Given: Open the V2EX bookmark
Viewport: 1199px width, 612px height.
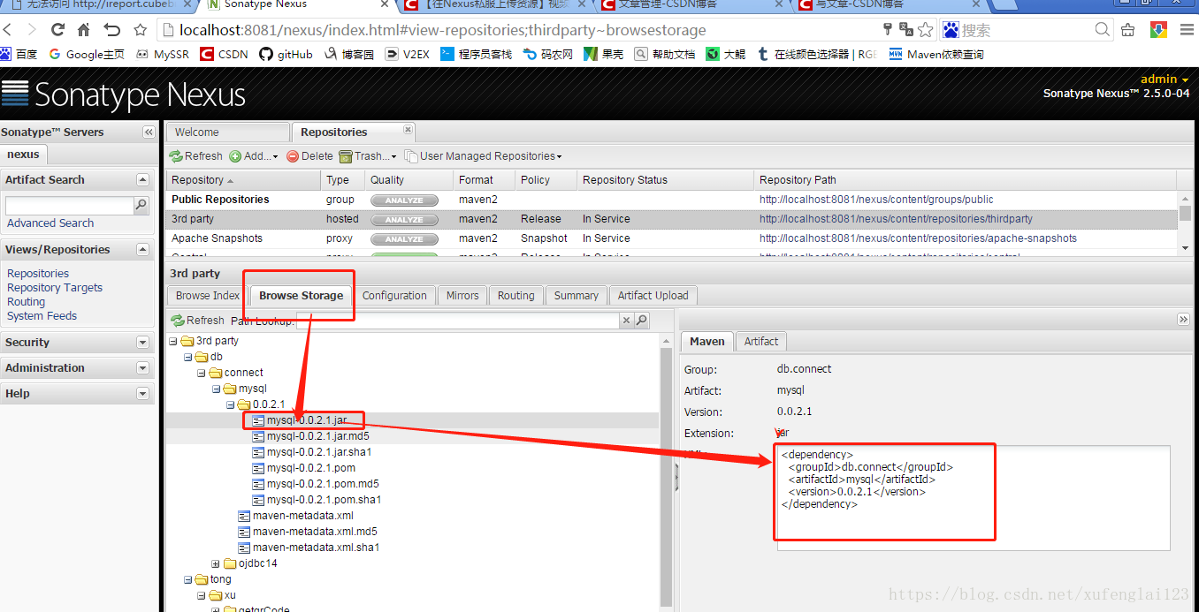Looking at the screenshot, I should click(408, 54).
